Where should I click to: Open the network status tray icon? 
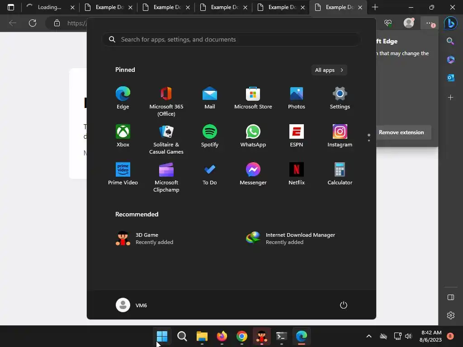[398, 336]
